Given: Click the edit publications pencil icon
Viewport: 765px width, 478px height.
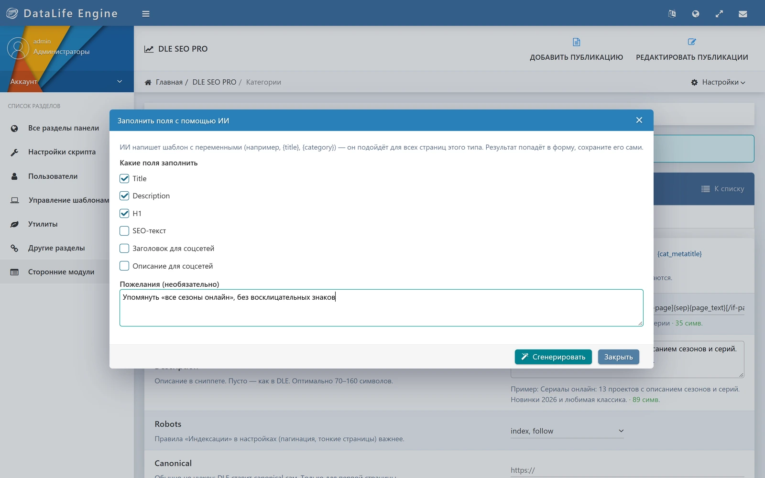Looking at the screenshot, I should (692, 42).
